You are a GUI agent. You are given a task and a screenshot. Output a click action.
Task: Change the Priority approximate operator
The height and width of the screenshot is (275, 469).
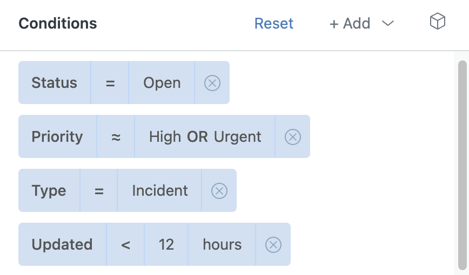tap(116, 137)
